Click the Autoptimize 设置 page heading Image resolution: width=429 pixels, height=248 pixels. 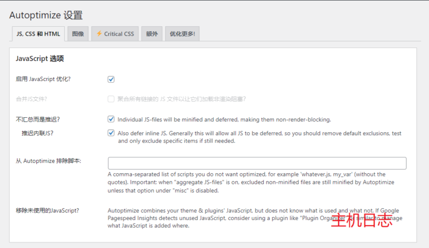coord(46,15)
